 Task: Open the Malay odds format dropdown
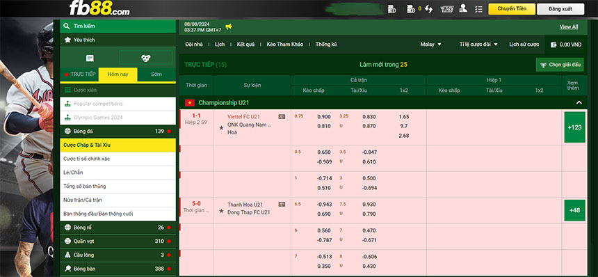430,45
